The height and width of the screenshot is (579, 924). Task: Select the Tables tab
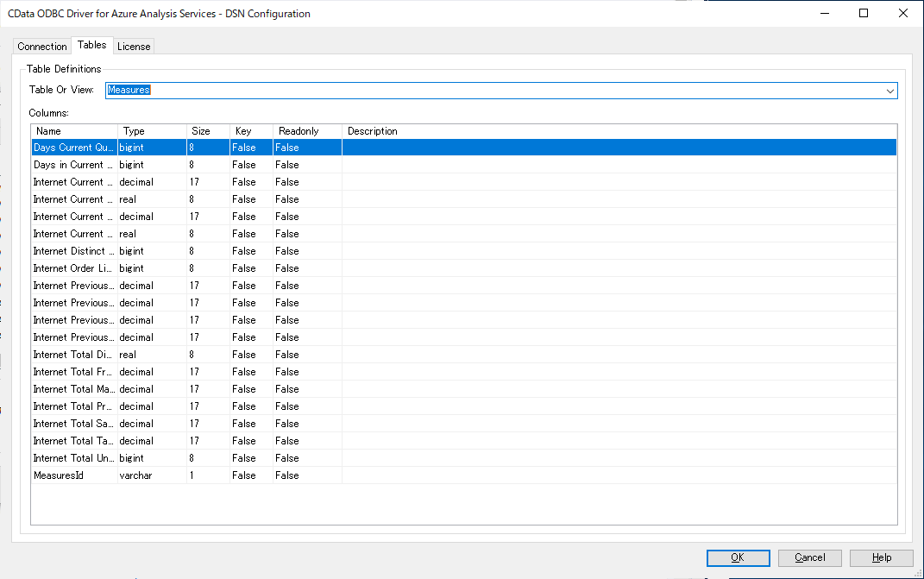coord(92,45)
